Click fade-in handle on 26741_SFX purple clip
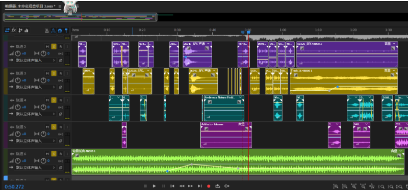 [x=189, y=48]
